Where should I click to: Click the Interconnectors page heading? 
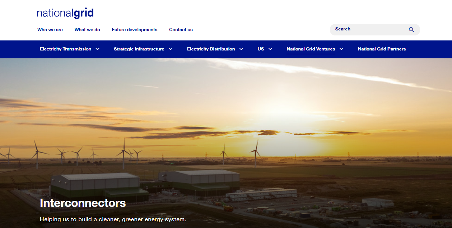[83, 203]
